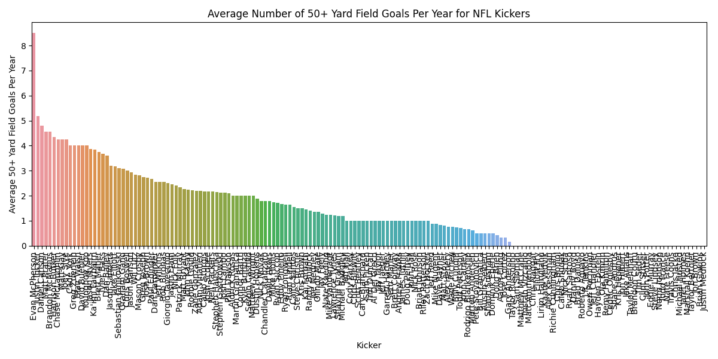Click the y-axis tick label 7
This screenshot has height=359, width=718.
coord(24,71)
